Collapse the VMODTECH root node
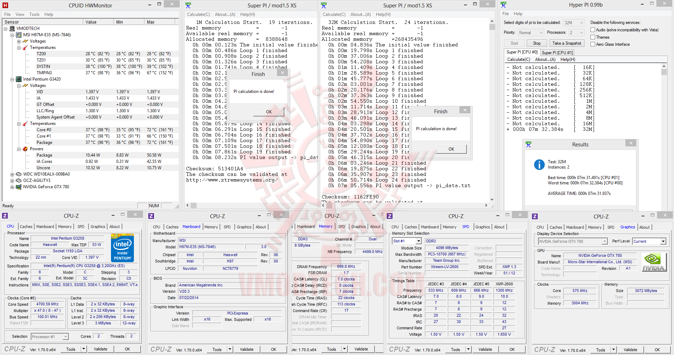Screen dimensions: 674x355 [6, 28]
